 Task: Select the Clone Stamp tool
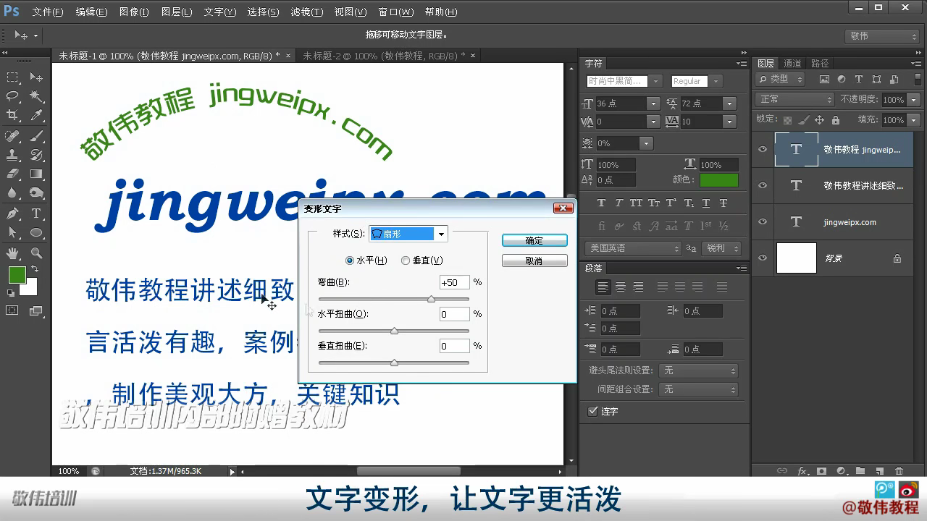pos(12,155)
